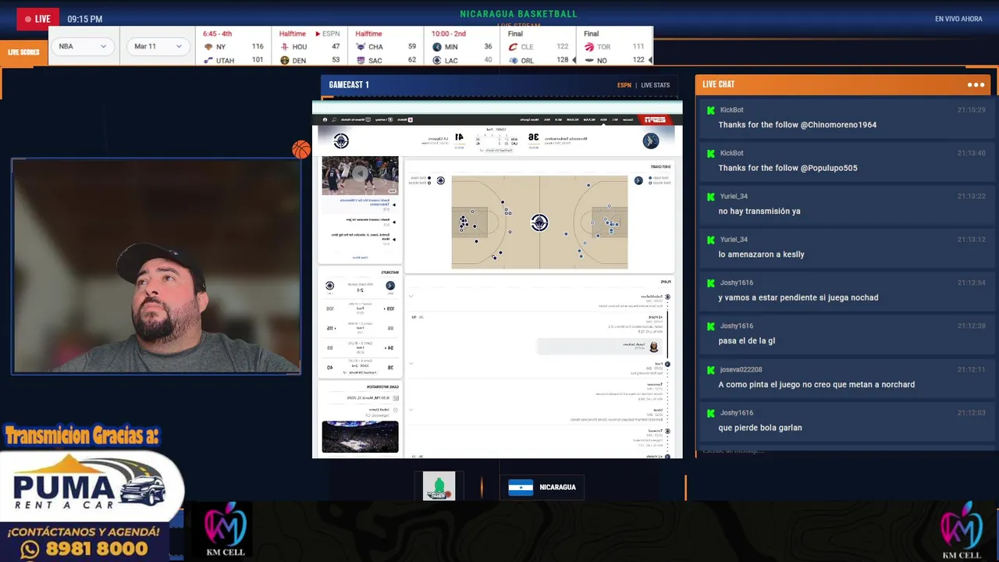Click the 09:15 PM clock display
The width and height of the screenshot is (999, 562).
click(84, 19)
